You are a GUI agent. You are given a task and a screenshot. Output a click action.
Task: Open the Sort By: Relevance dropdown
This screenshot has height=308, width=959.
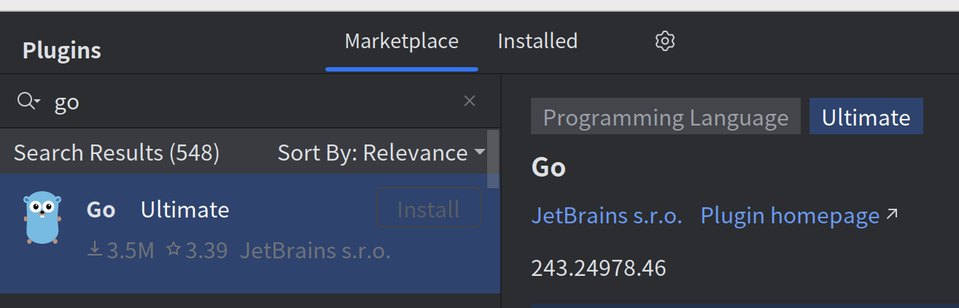(381, 153)
